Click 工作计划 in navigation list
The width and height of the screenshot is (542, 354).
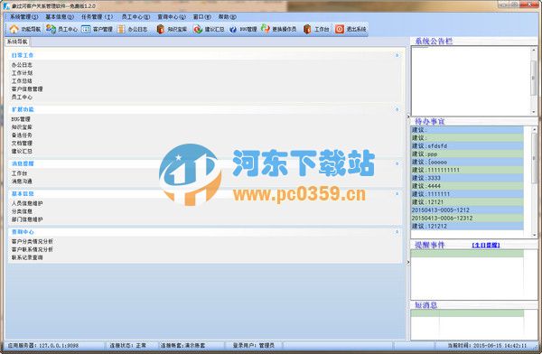coord(22,73)
